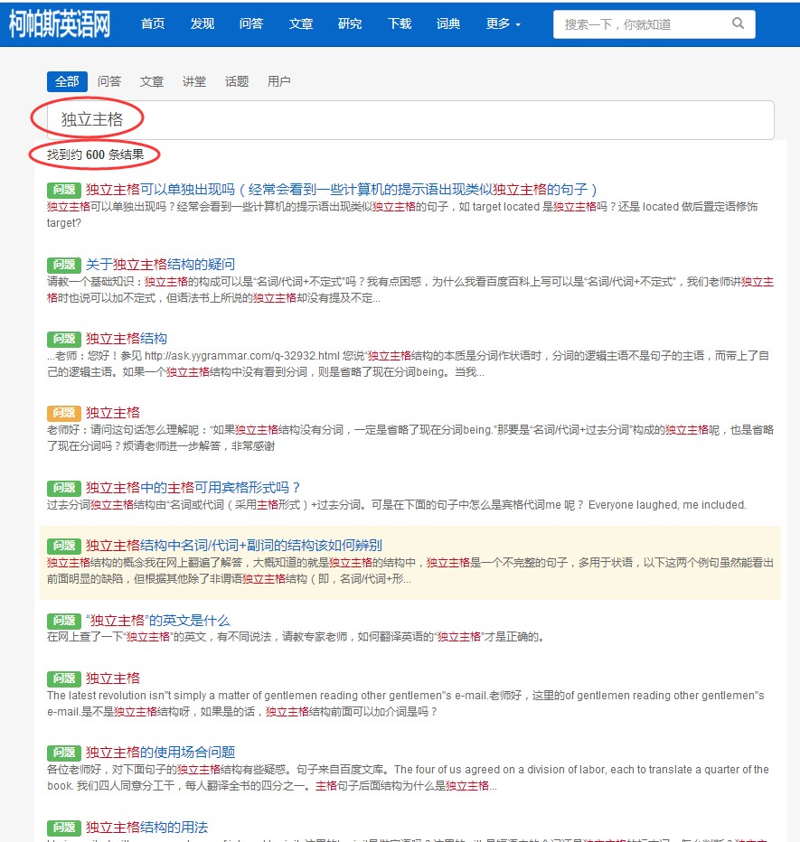Open result 独立主格可以单独出现吗
800x842 pixels.
coord(341,190)
